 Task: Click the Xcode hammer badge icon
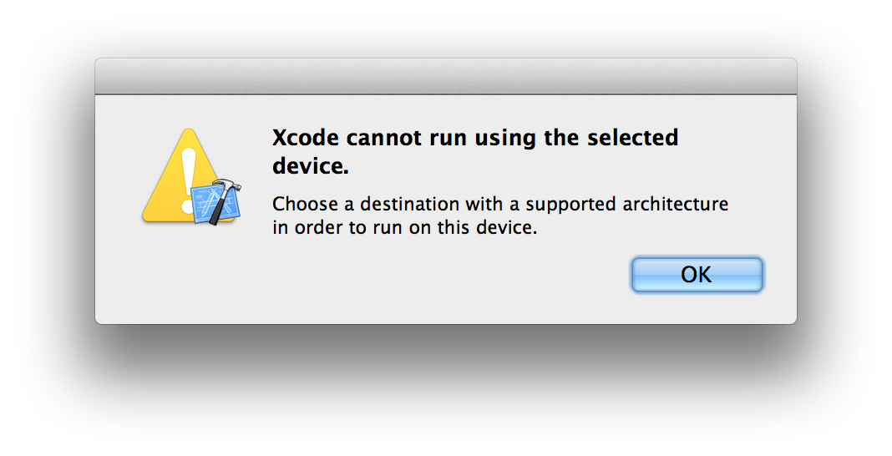[x=217, y=200]
